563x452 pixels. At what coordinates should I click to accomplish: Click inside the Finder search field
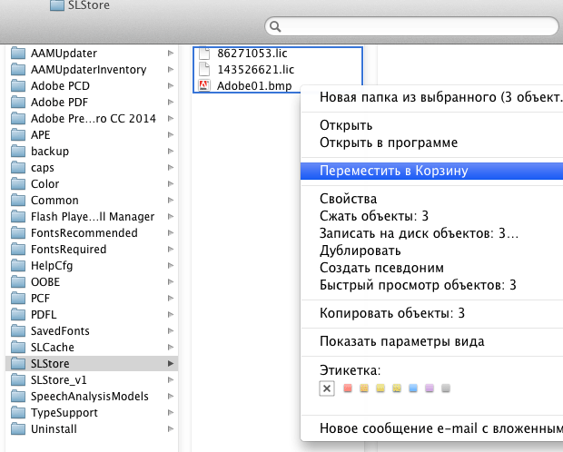411,26
